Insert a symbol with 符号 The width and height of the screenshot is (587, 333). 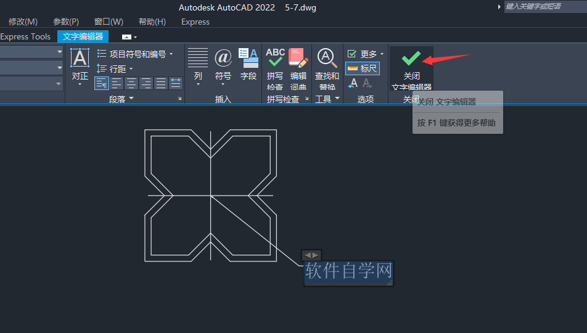point(223,66)
